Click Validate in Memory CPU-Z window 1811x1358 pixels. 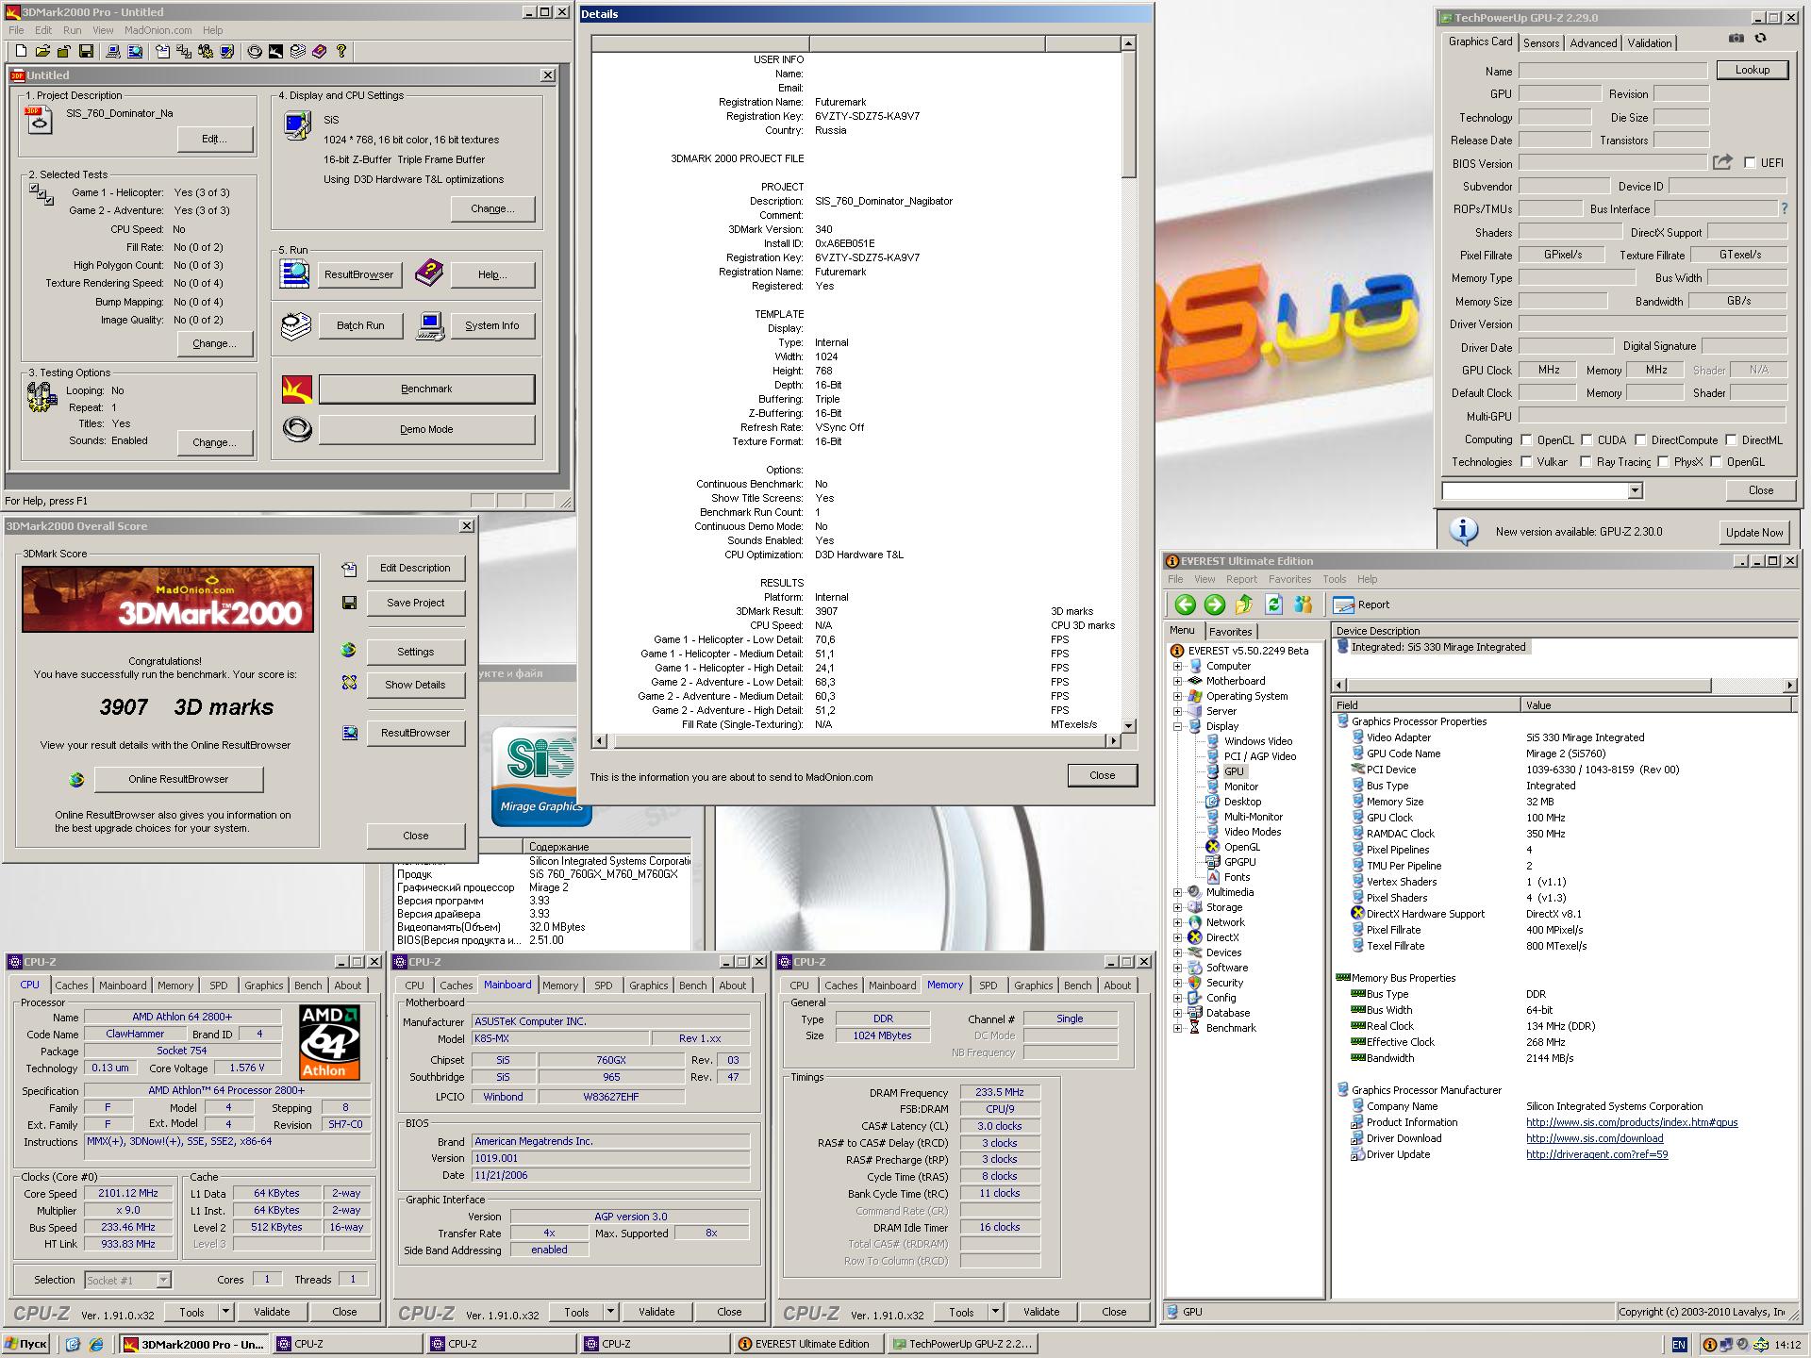click(1040, 1312)
